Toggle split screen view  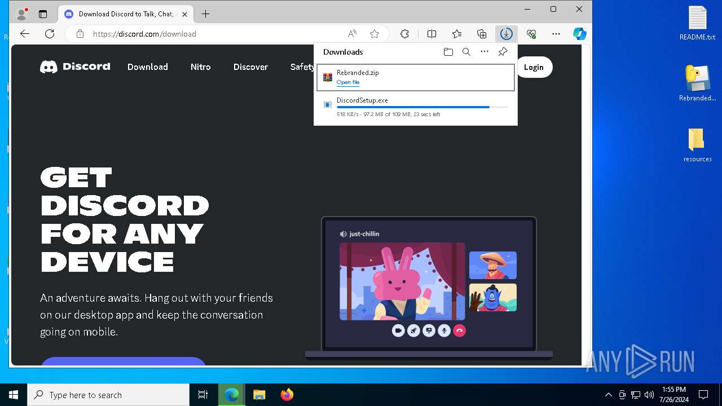[432, 34]
